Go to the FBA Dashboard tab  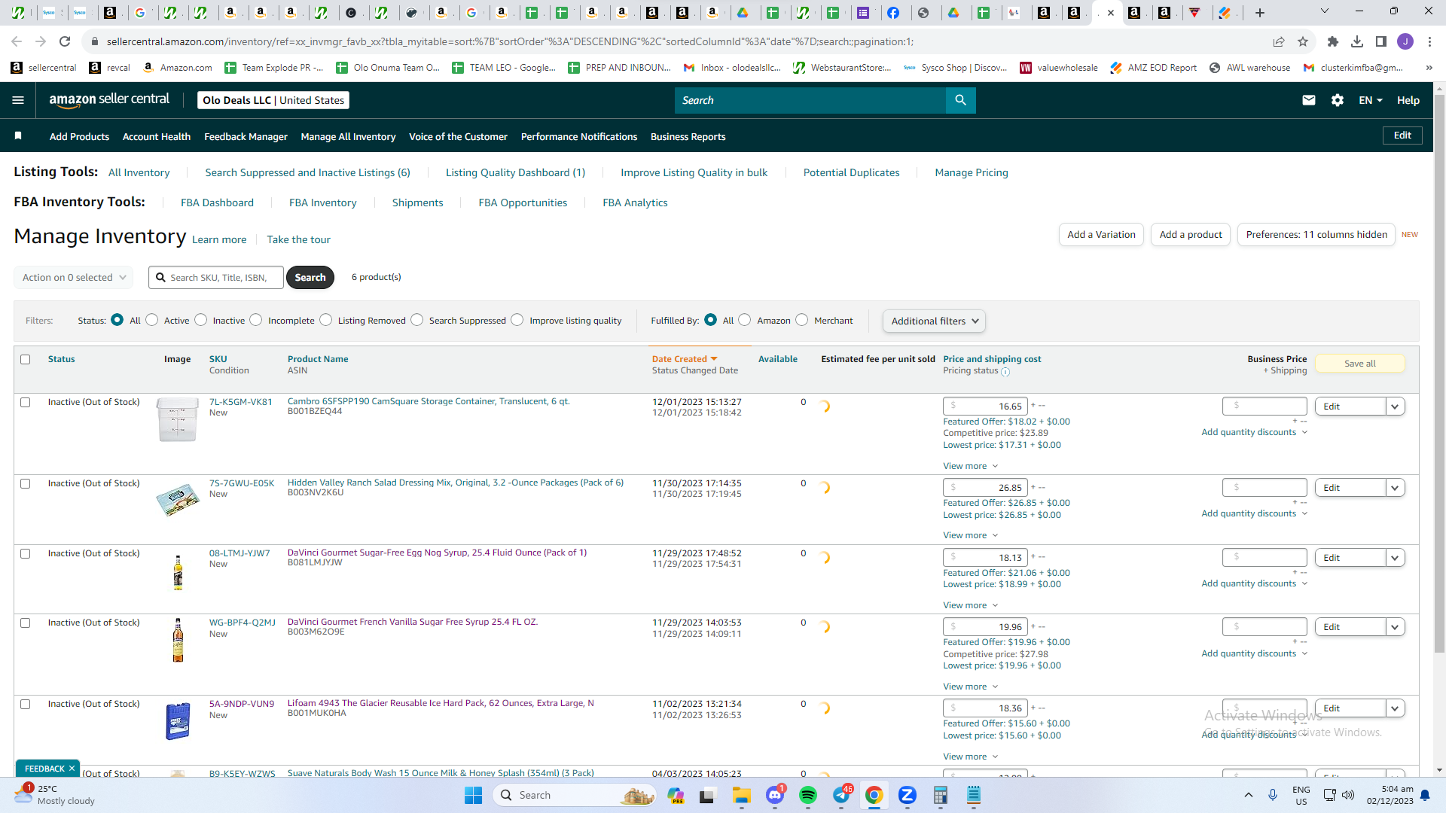pyautogui.click(x=217, y=202)
